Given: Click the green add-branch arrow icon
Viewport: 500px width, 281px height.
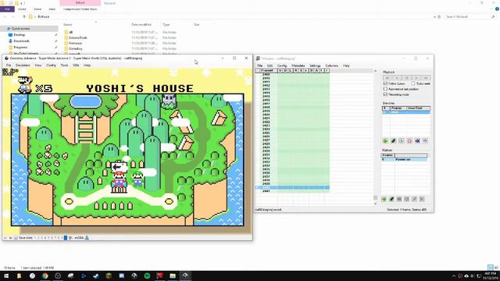Looking at the screenshot, I should [x=385, y=140].
